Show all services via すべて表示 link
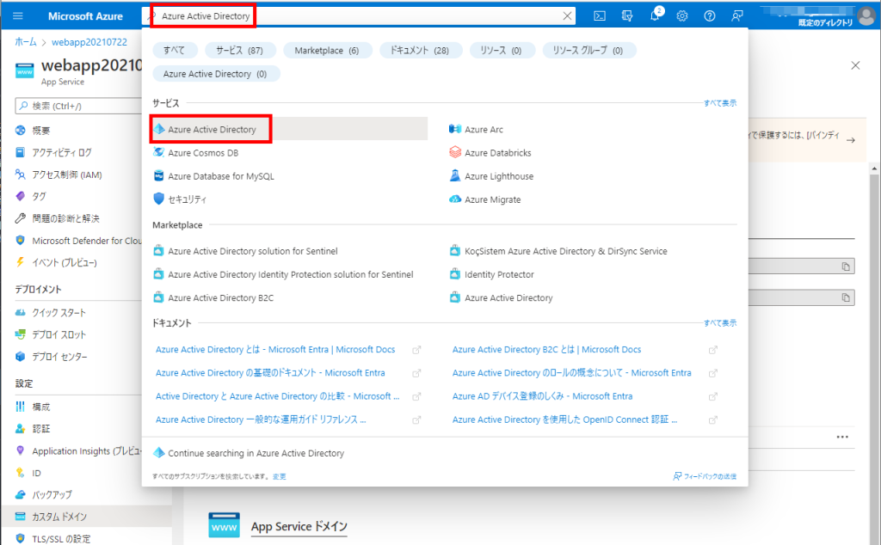This screenshot has width=881, height=545. [720, 102]
